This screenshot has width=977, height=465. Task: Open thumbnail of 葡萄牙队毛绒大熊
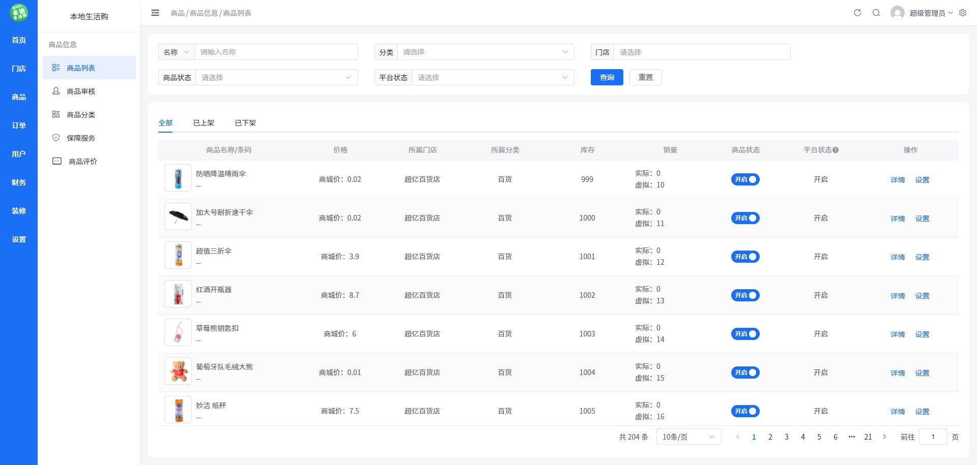pos(178,371)
